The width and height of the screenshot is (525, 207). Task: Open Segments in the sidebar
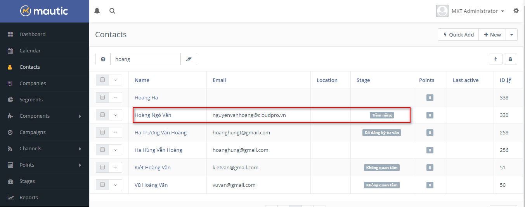[x=31, y=99]
